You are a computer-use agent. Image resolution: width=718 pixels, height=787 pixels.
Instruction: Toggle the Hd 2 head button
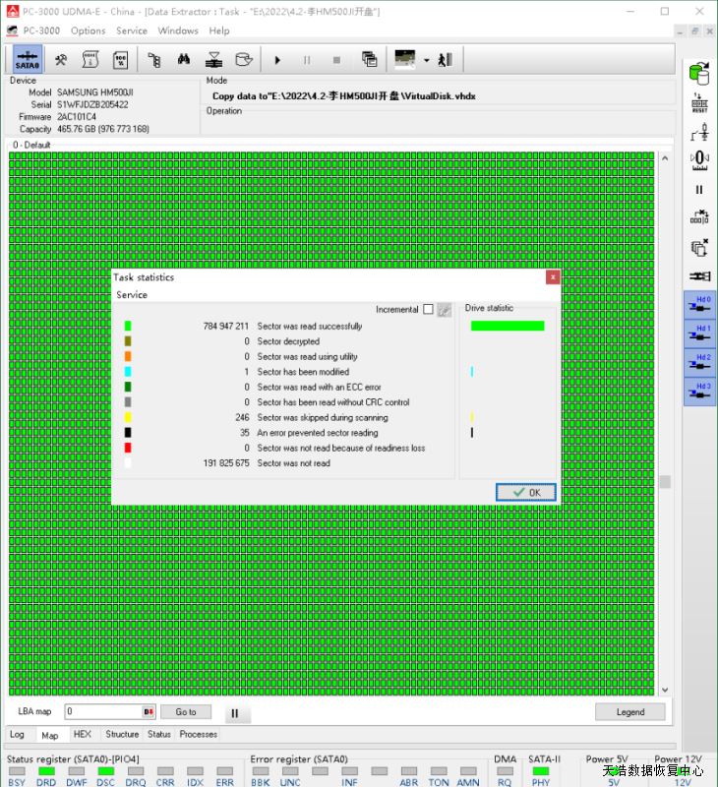699,362
